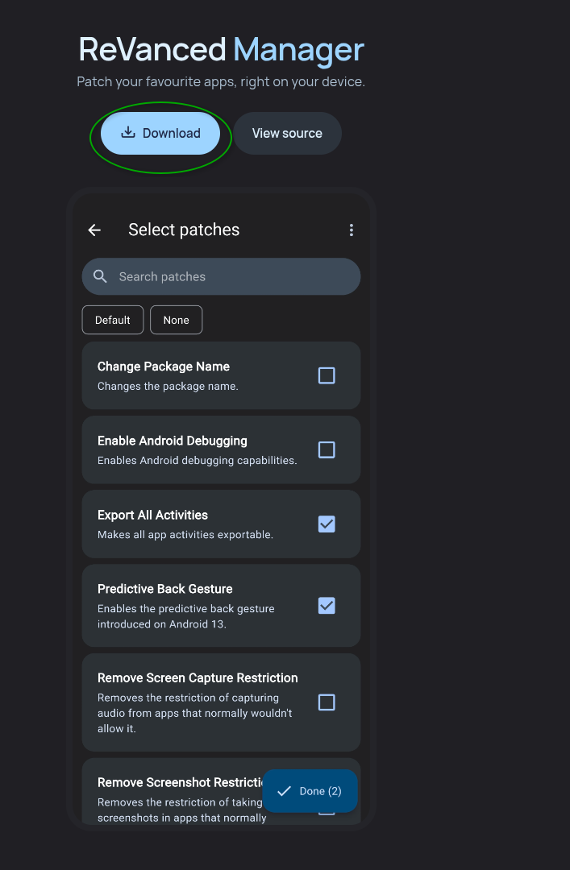Click the Download button
This screenshot has width=570, height=870.
point(160,133)
